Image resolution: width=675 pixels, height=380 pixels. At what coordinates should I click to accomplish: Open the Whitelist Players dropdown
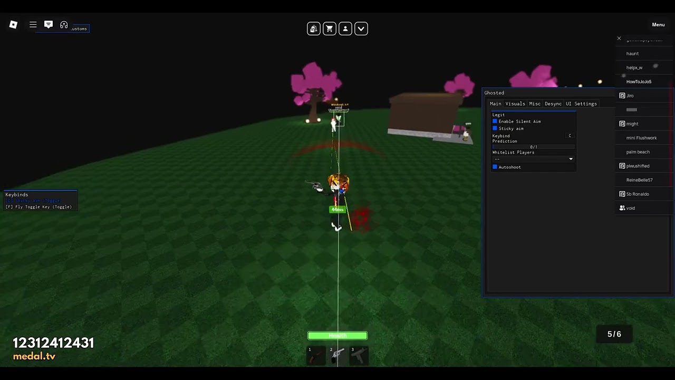click(x=533, y=159)
